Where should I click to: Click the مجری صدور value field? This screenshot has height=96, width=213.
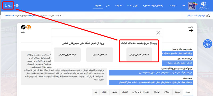[151, 82]
